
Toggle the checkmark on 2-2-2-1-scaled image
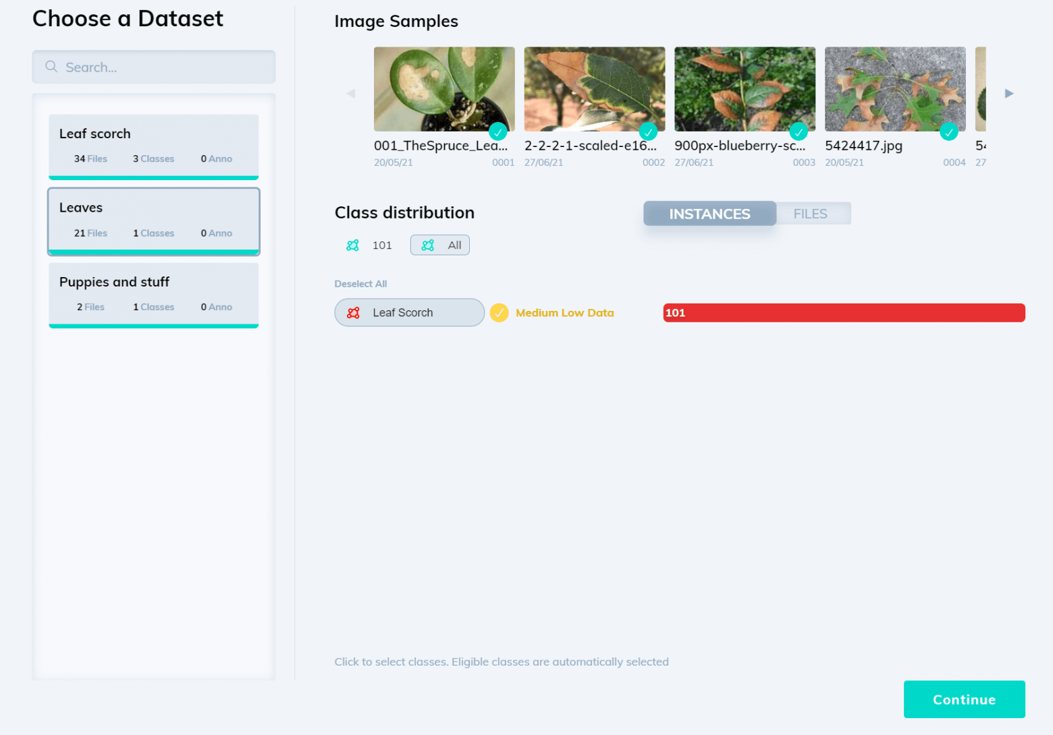[648, 131]
